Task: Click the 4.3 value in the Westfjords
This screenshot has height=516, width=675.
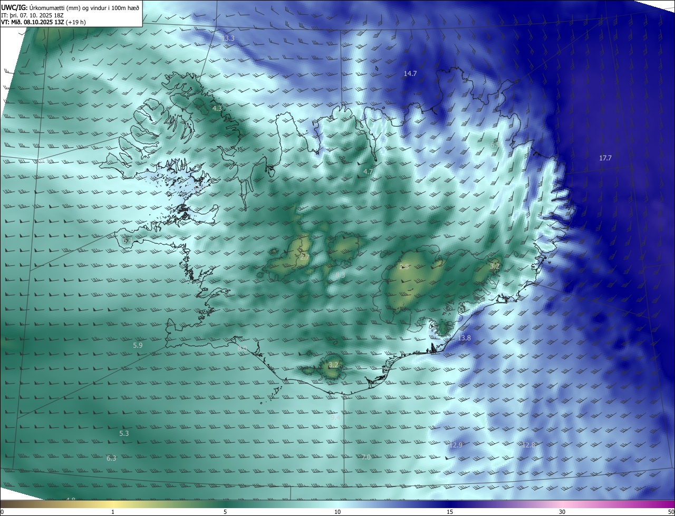Action: pos(217,108)
